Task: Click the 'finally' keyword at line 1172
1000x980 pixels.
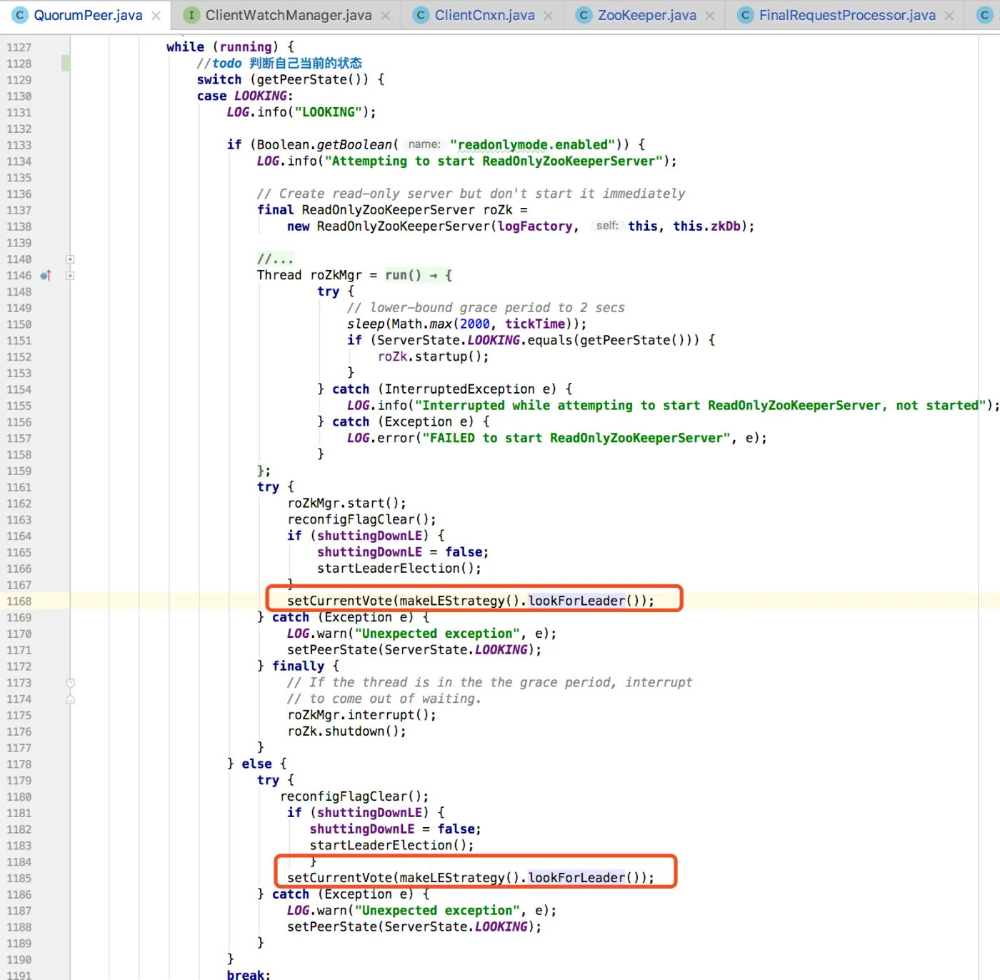Action: (x=298, y=666)
